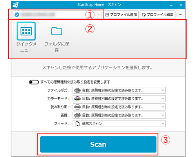Viewport: 196px width, 157px height.
Task: Open the scanner selection dropdown
Action: [58, 15]
